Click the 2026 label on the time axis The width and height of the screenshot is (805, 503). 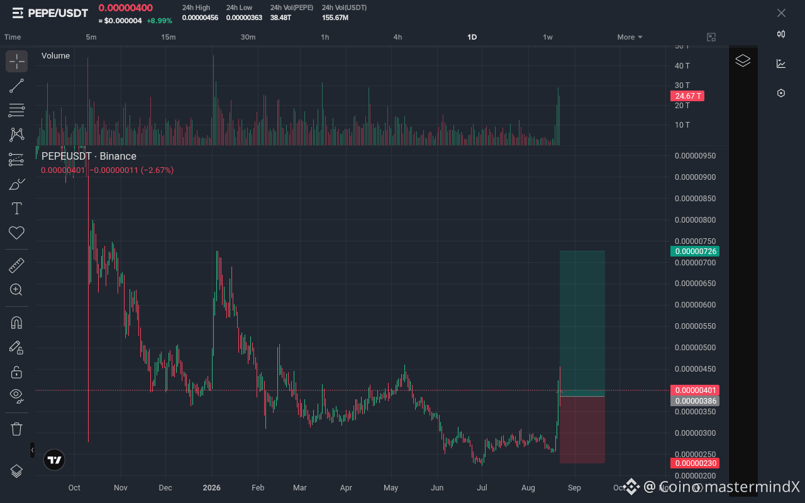click(212, 487)
